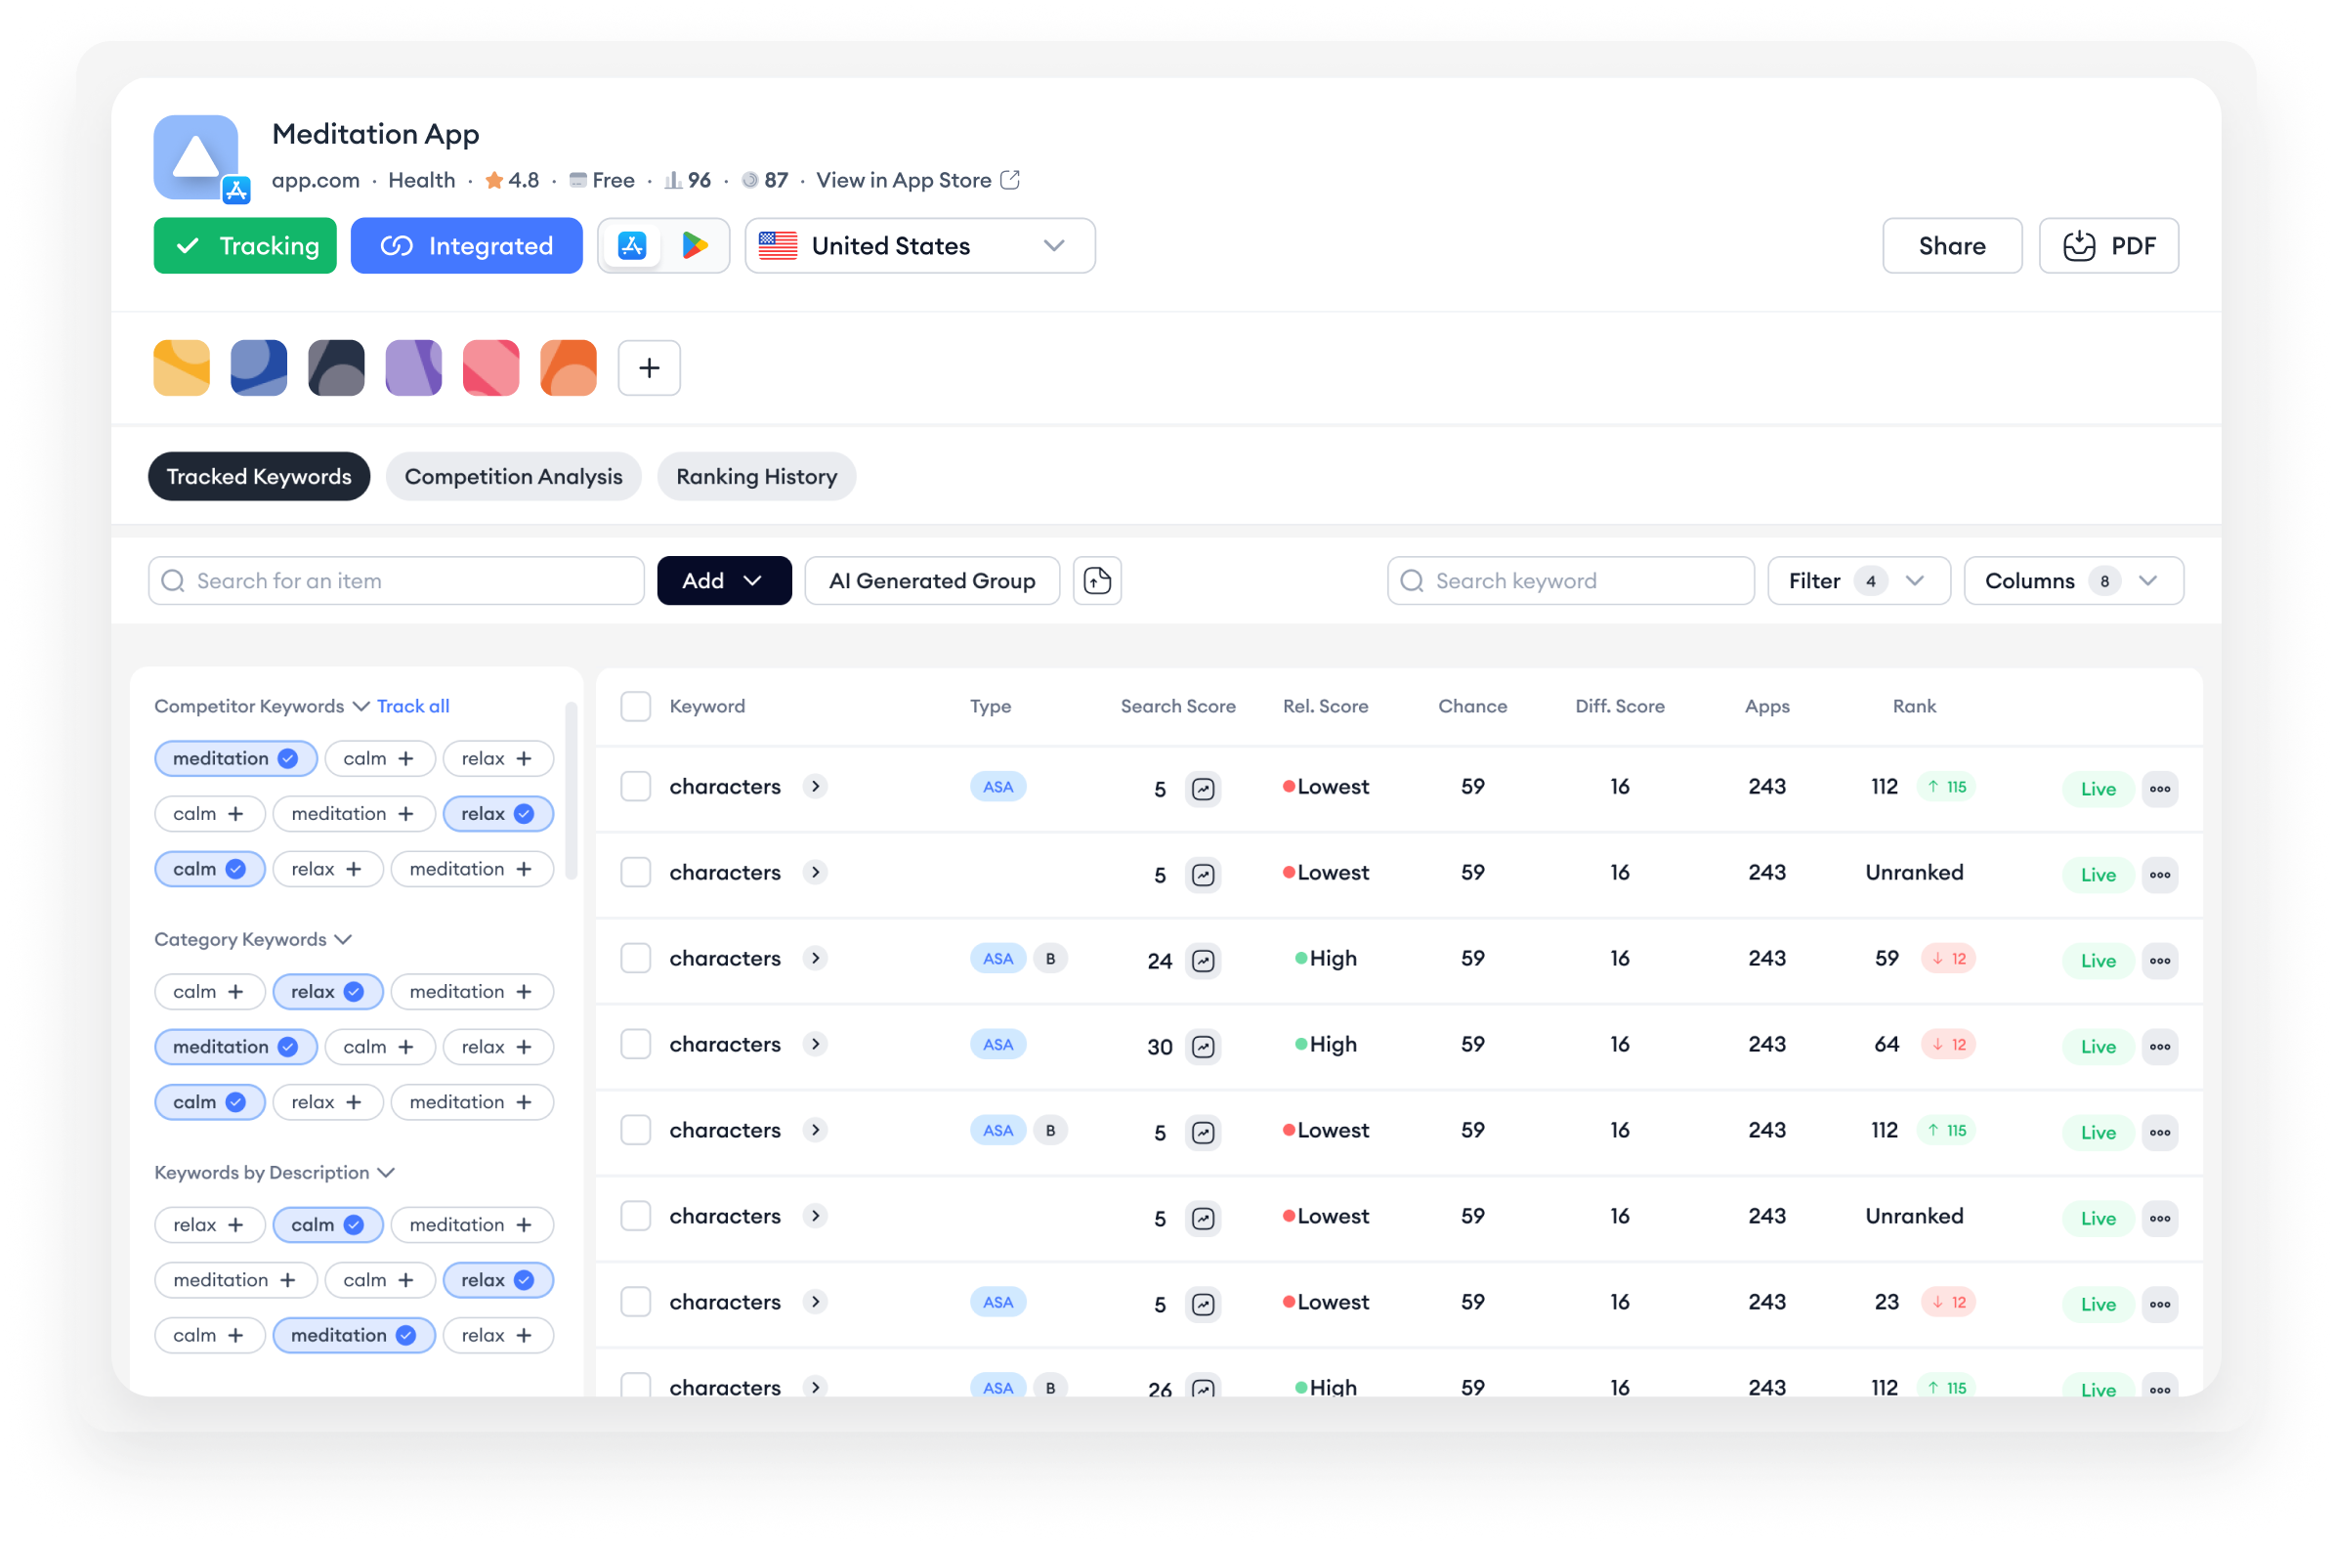Select the yellow competitor app thumbnail
This screenshot has width=2333, height=1544.
[182, 368]
